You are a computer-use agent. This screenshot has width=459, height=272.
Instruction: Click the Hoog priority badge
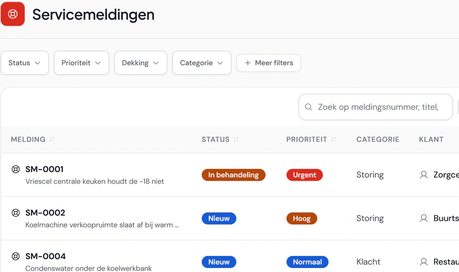coord(302,218)
